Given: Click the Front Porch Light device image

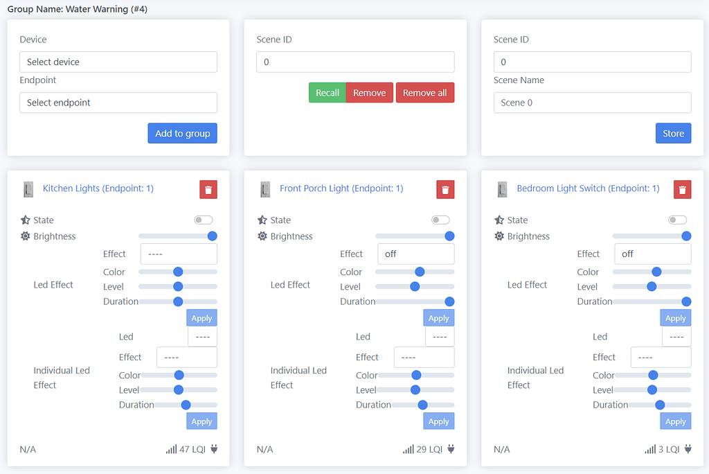Looking at the screenshot, I should (x=265, y=189).
